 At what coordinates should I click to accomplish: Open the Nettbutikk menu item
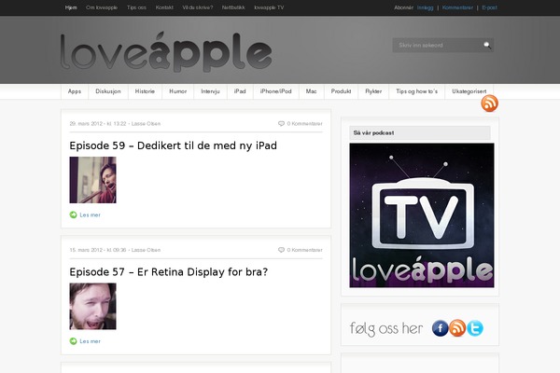pos(233,7)
